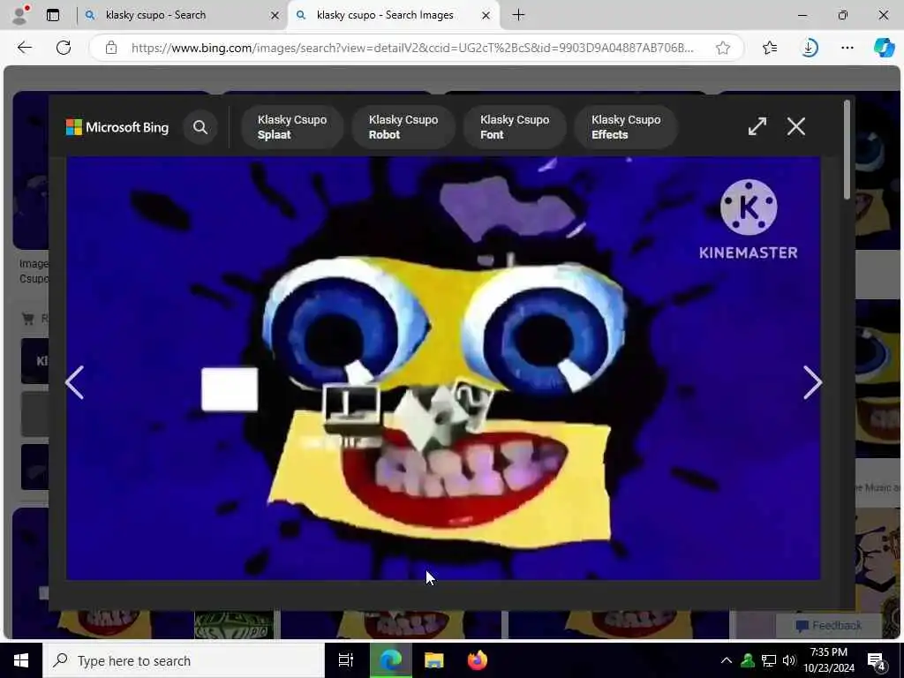Open Microsoft Edge from the taskbar

click(x=390, y=660)
